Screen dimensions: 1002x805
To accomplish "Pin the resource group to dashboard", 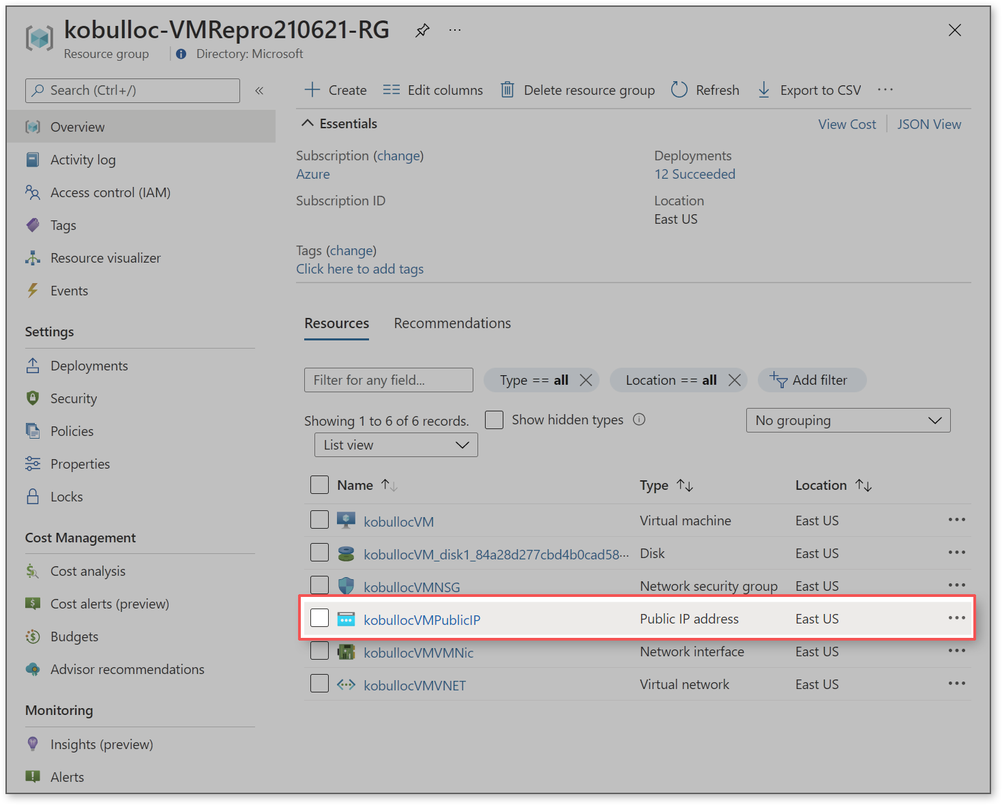I will tap(422, 30).
